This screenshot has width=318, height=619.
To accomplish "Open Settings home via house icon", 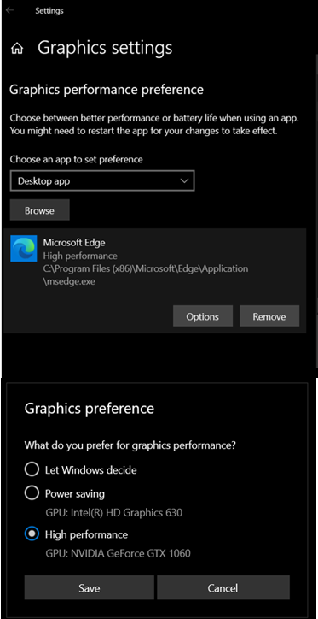I will coord(17,49).
